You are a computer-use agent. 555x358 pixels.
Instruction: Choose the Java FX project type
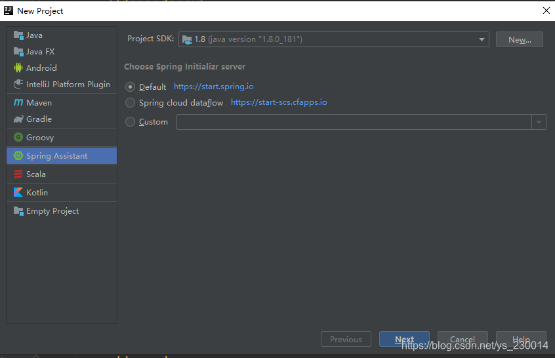click(62, 52)
